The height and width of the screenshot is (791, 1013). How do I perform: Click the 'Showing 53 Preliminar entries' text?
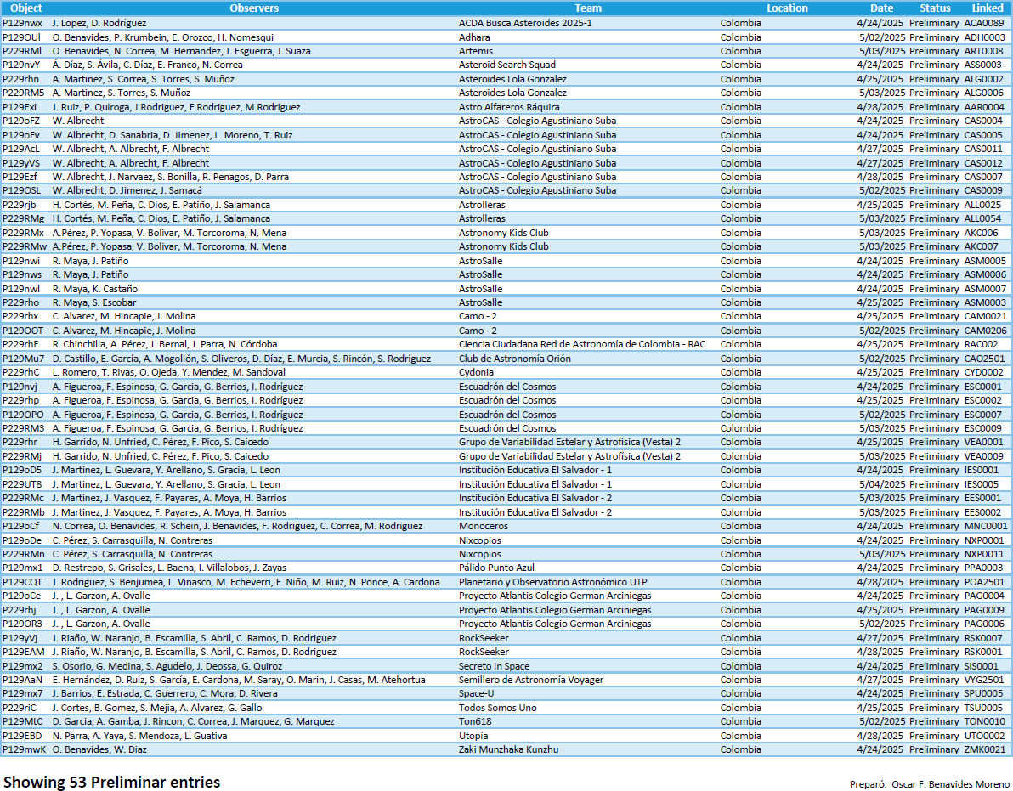(112, 782)
